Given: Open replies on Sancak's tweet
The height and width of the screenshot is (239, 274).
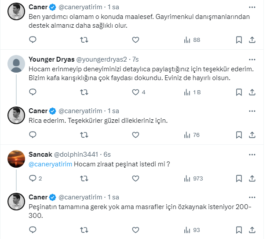Looking at the screenshot, I should (x=33, y=179).
